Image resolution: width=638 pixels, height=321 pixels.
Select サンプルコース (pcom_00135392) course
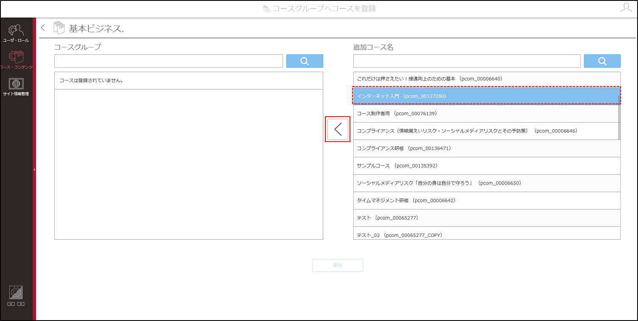487,166
